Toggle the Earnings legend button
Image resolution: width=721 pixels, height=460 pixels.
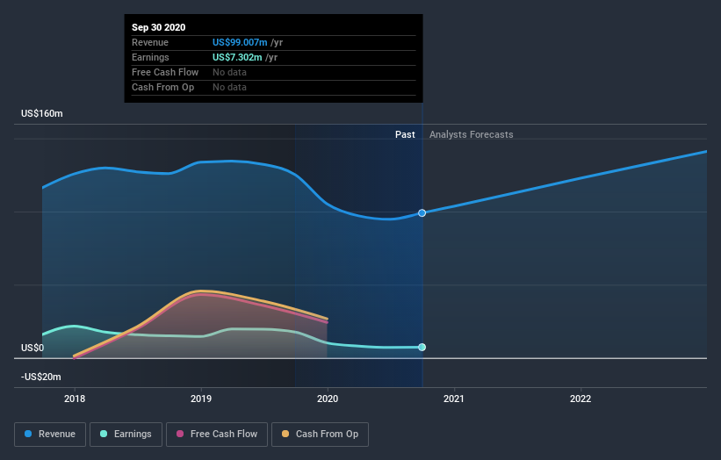point(126,435)
